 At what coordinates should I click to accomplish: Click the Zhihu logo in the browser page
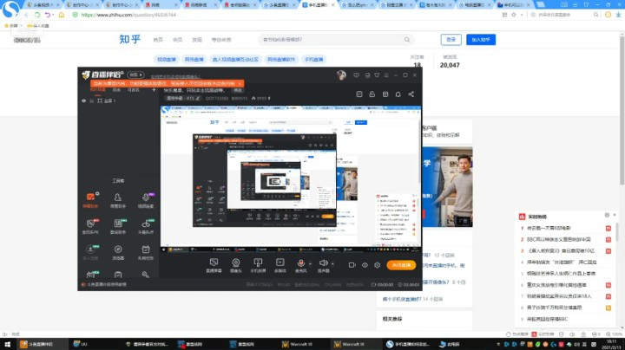(130, 39)
